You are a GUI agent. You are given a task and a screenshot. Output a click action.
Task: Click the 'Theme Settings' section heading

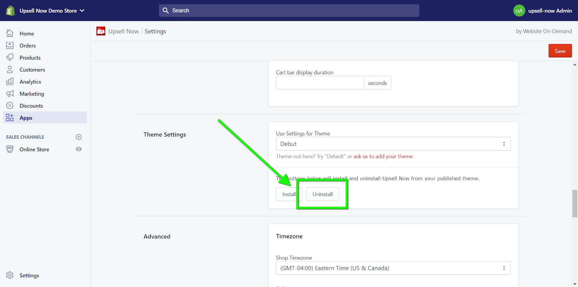(165, 134)
